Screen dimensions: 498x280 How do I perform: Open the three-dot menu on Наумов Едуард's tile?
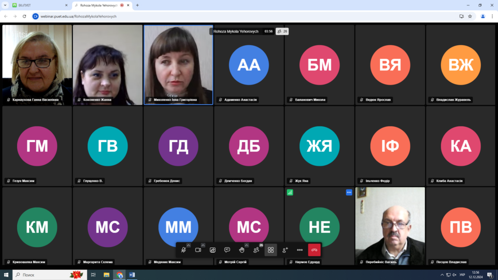tap(349, 192)
